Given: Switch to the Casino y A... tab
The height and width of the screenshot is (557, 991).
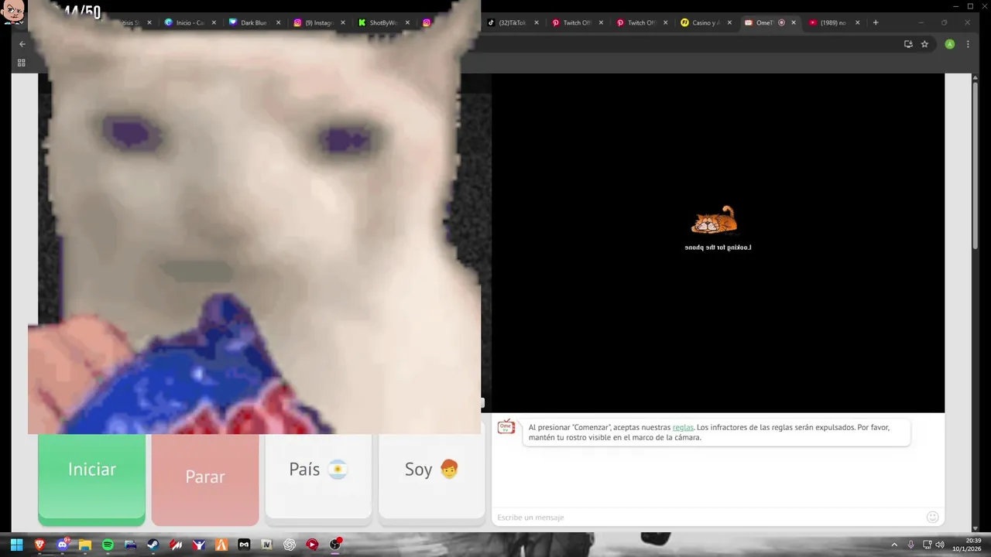Looking at the screenshot, I should pos(705,22).
